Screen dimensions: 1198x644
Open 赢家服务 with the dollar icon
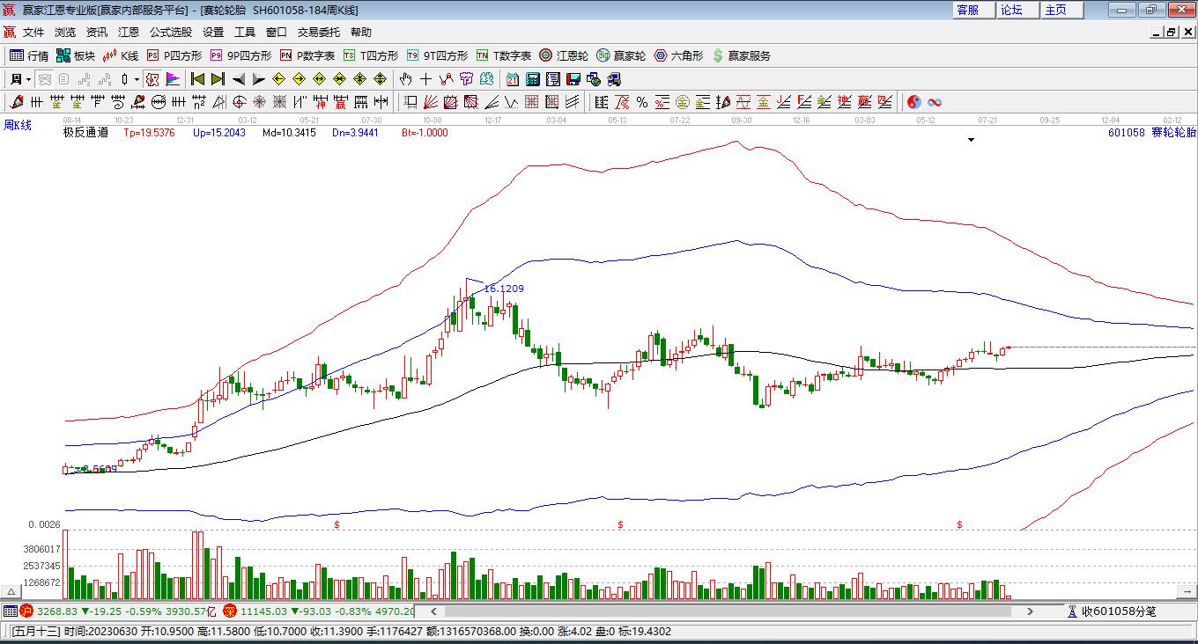pyautogui.click(x=741, y=55)
